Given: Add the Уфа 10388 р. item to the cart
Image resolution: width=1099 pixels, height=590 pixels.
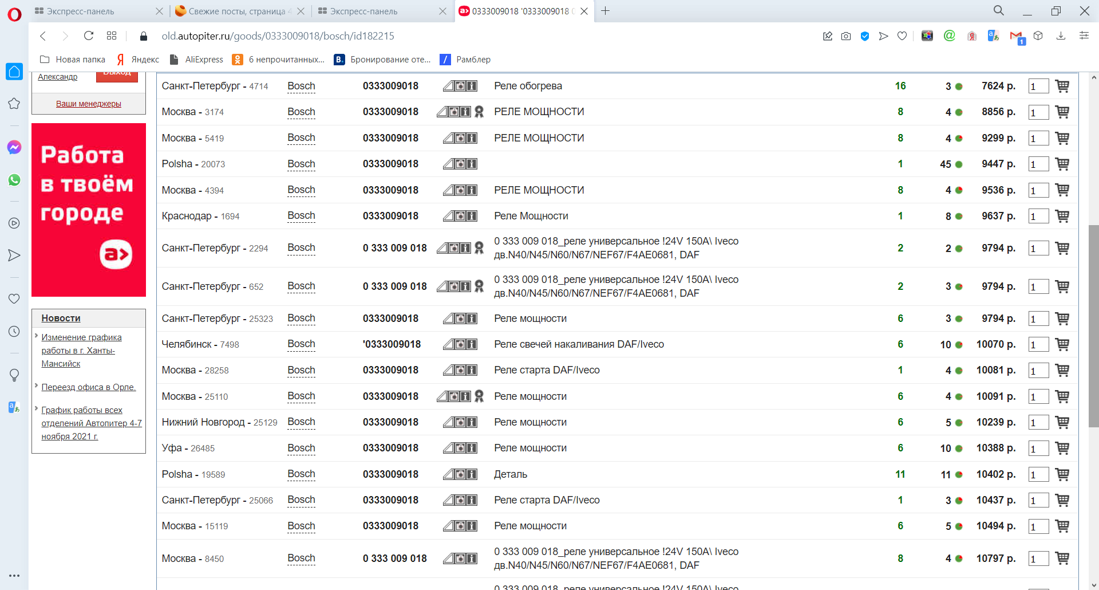Looking at the screenshot, I should (x=1062, y=448).
